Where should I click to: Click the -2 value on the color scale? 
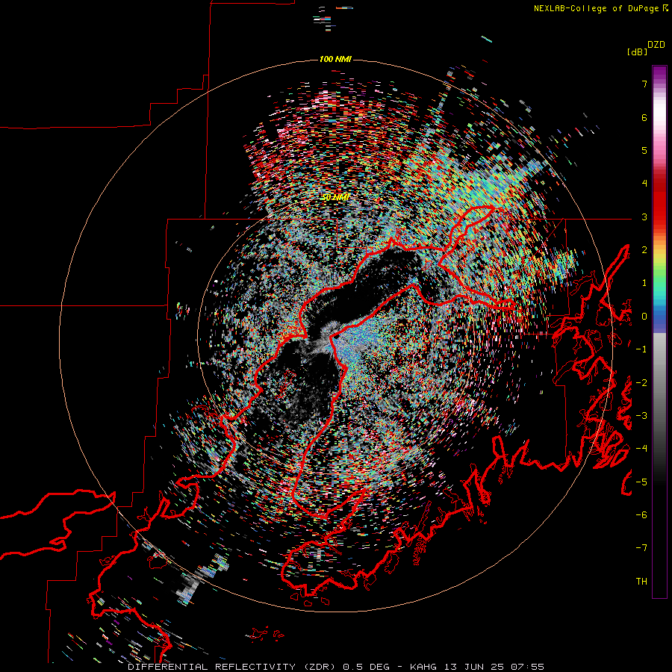pos(641,383)
